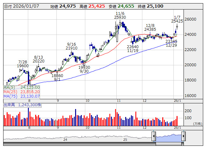Viewport: 207px width, 149px height.
Task: Click the 日付 2026/01/07 date field
Action: coord(22,6)
